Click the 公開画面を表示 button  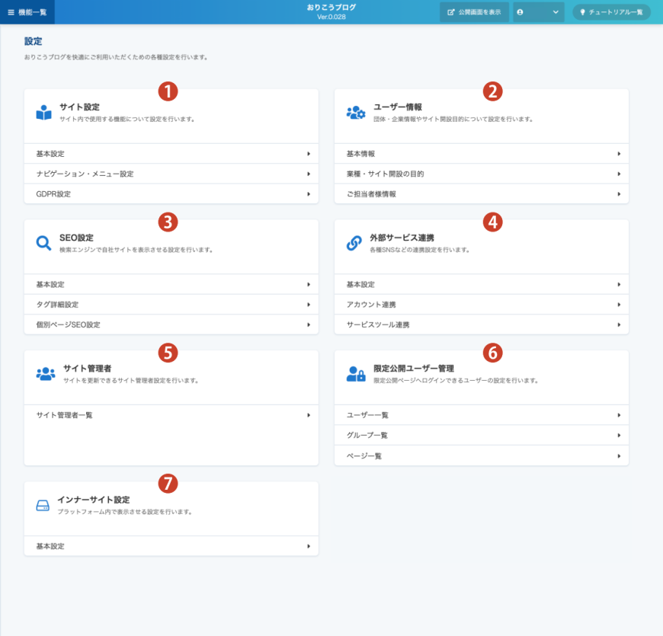(474, 12)
